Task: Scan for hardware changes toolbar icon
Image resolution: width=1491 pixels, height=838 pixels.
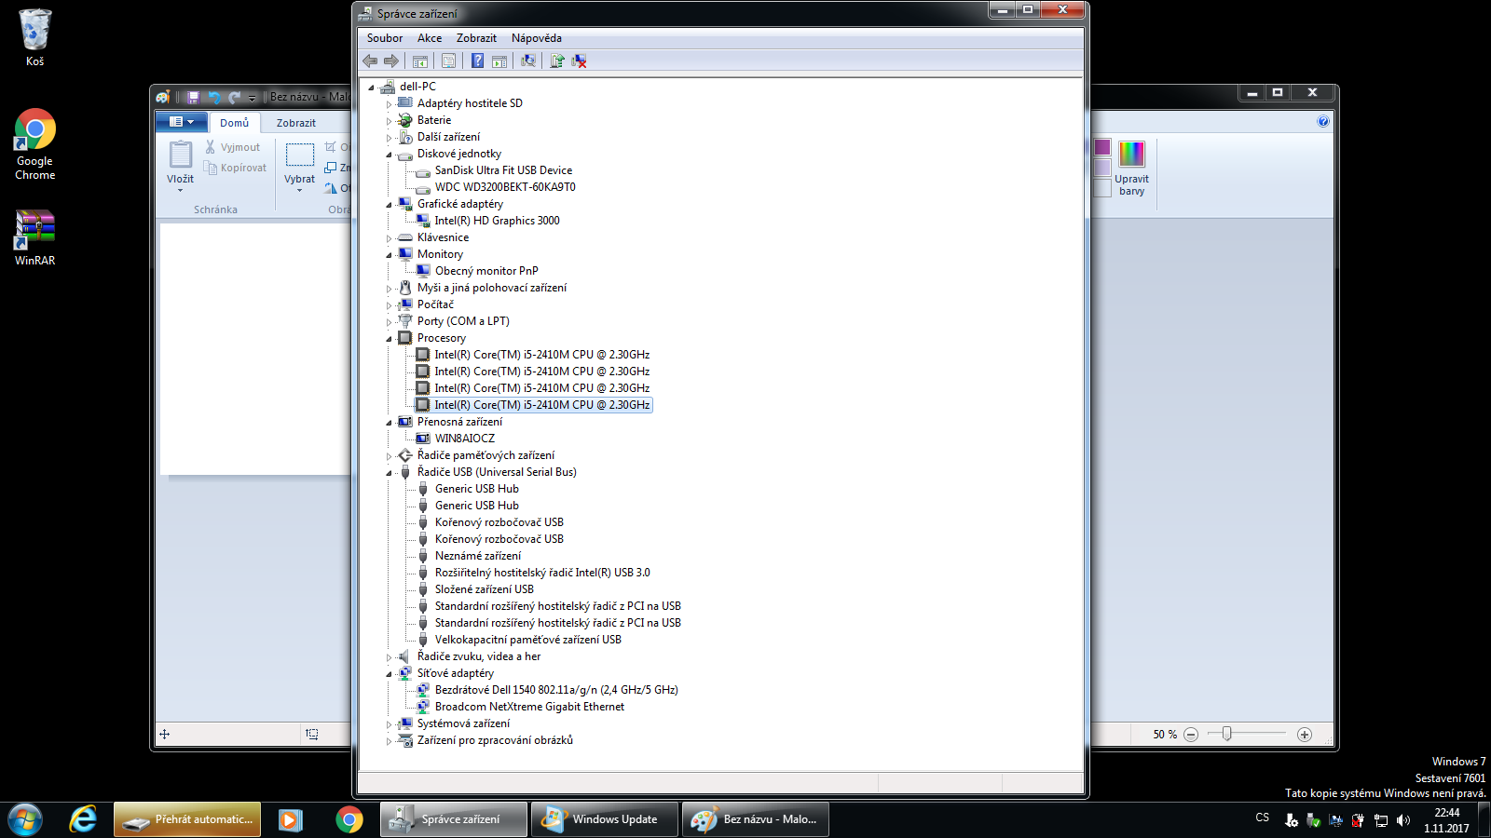Action: 528,61
